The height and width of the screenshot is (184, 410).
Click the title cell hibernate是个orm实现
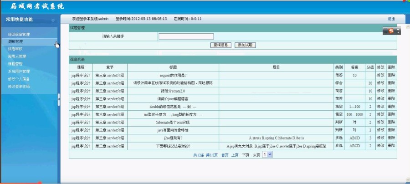click(173, 123)
